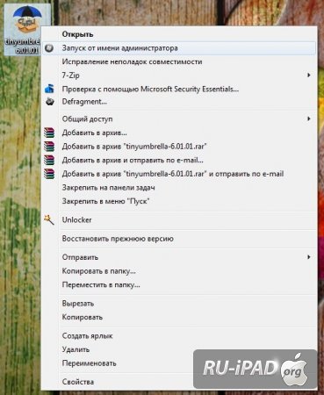This screenshot has width=324, height=395.
Task: Select 'Копировать в папку...'
Action: click(x=179, y=271)
